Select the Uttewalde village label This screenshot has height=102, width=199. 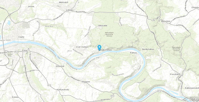coord(103,25)
